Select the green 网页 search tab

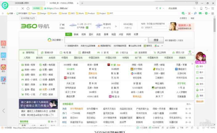[x=68, y=34]
